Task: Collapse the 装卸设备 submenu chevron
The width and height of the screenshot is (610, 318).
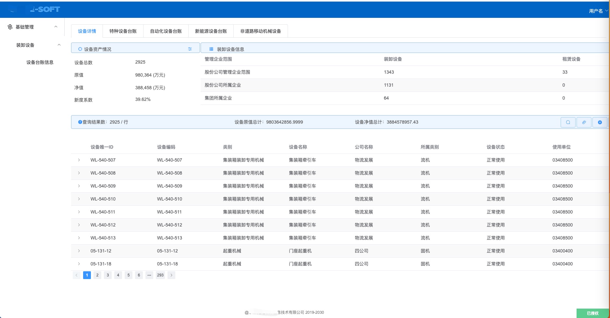Action: pyautogui.click(x=59, y=45)
